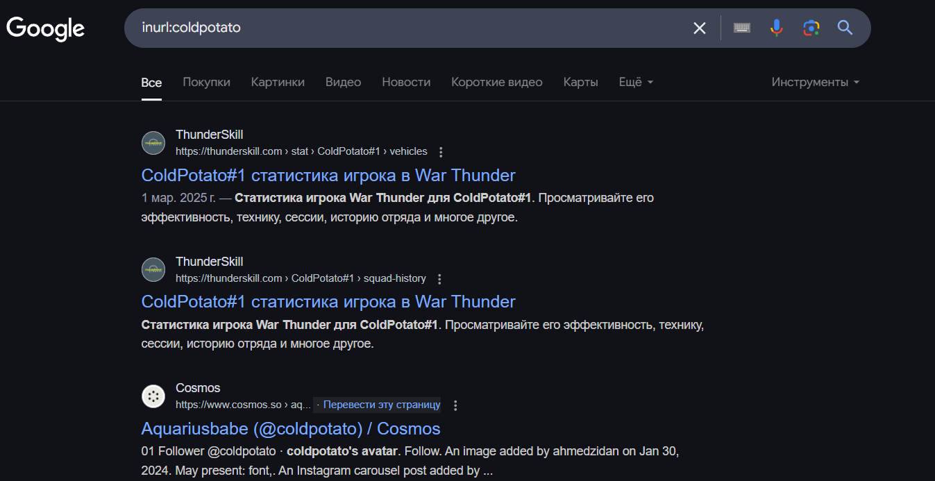Click the Google logo
This screenshot has height=481, width=935.
(46, 28)
